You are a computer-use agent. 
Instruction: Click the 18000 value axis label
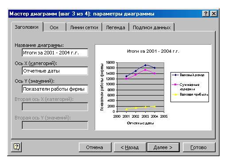pos(110,62)
